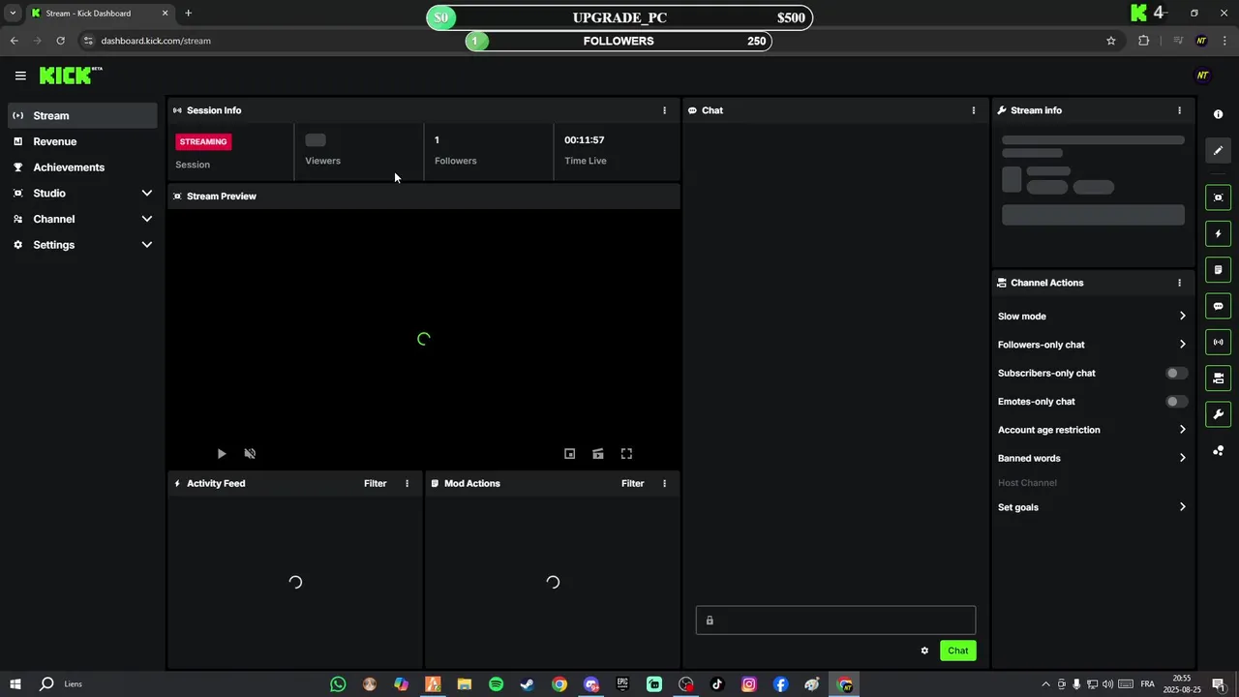Click the info icon in right sidebar
The width and height of the screenshot is (1239, 697).
coord(1218,114)
